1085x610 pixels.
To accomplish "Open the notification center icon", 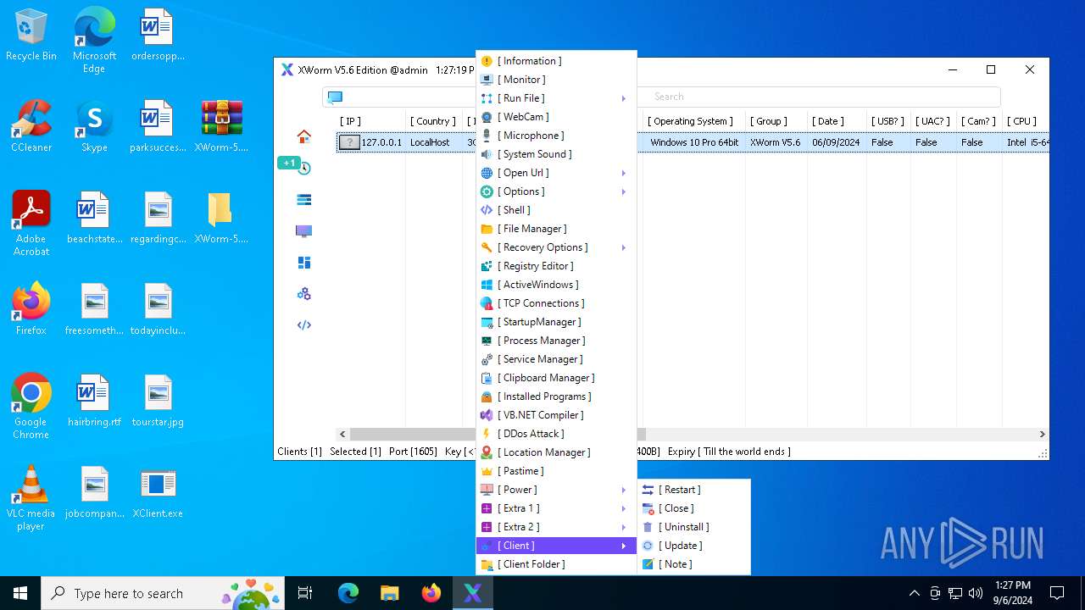I will [1057, 593].
